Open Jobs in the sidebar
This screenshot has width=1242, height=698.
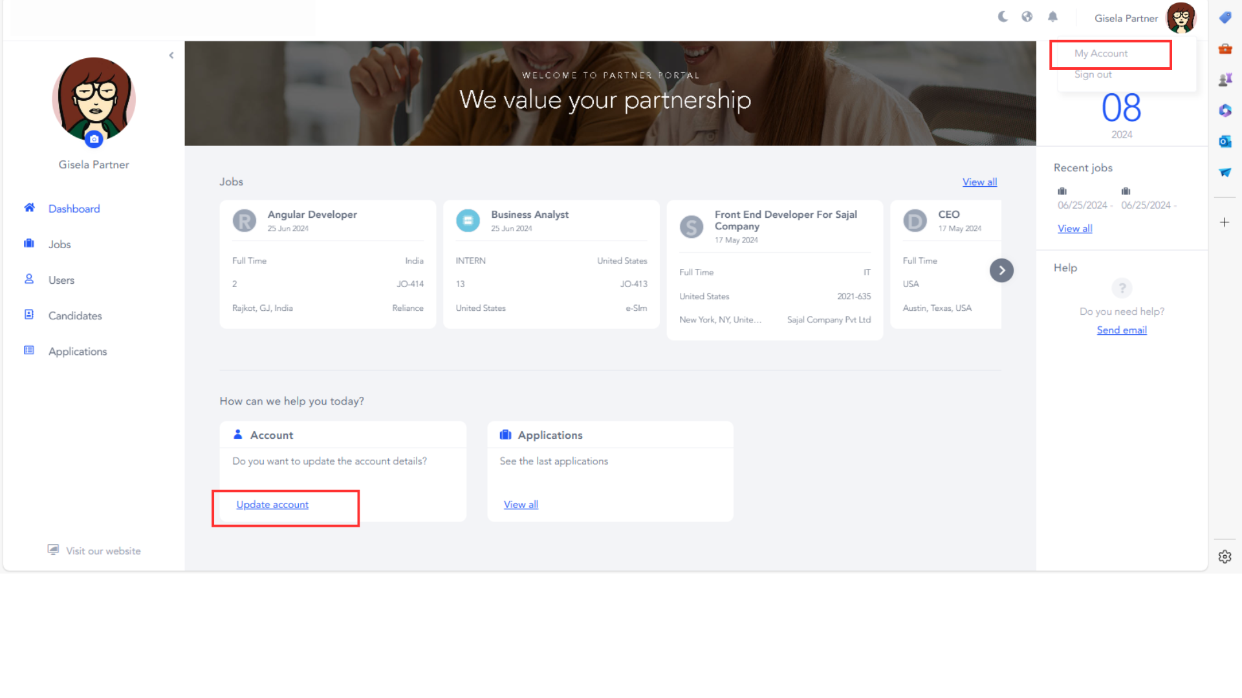point(60,244)
